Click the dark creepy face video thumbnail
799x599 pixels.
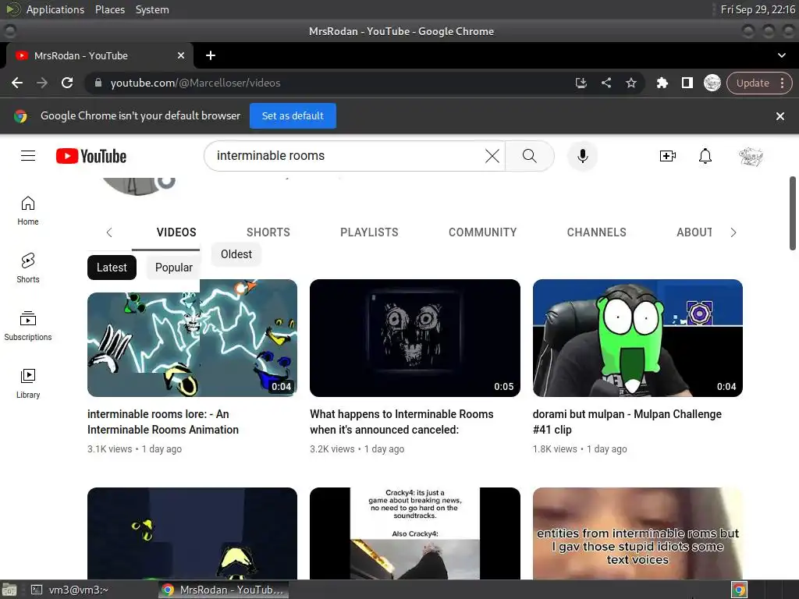point(415,338)
